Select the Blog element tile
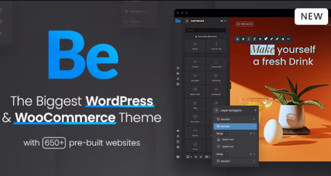Viewport: 331px width, 176px height. click(x=195, y=105)
